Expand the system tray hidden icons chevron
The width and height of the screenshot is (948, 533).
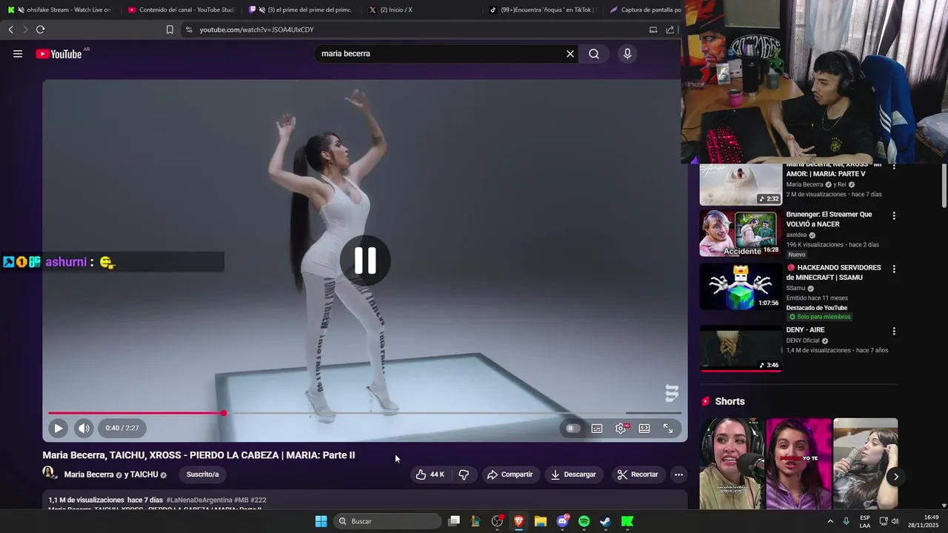pos(829,521)
